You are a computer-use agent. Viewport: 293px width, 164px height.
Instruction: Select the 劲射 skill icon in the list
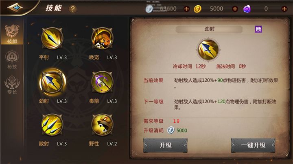click(x=52, y=82)
